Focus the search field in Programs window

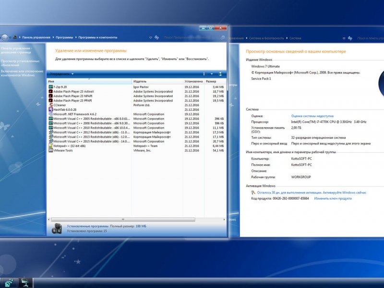[x=191, y=37]
